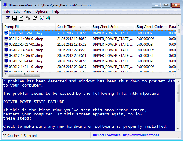Screen dimensions: 183x141
Task: Select the 082012-13743-01.dmp dump file row
Action: pyautogui.click(x=26, y=61)
